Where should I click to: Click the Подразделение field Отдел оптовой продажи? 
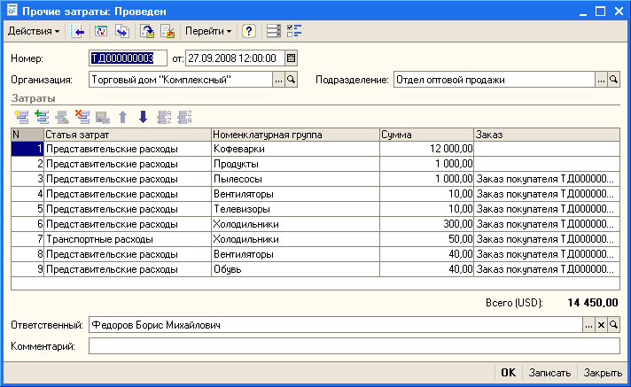(495, 80)
